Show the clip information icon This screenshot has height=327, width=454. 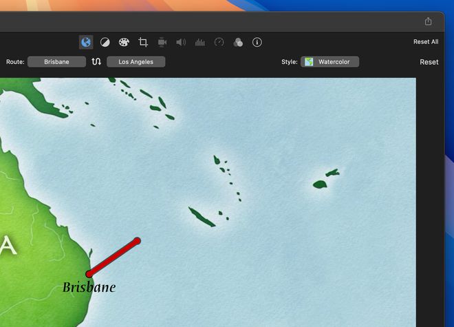pyautogui.click(x=257, y=42)
